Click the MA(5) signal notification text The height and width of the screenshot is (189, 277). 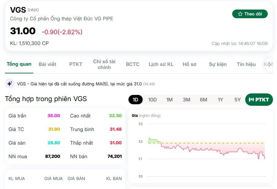(79, 84)
